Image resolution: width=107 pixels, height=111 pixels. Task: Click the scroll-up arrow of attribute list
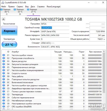tap(104, 51)
